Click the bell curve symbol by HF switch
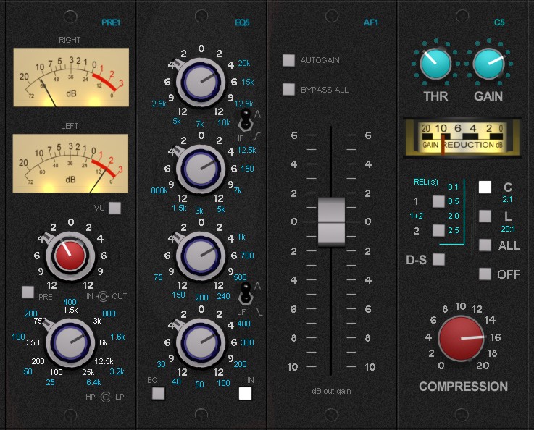Image resolution: width=534 pixels, height=430 pixels. click(257, 114)
